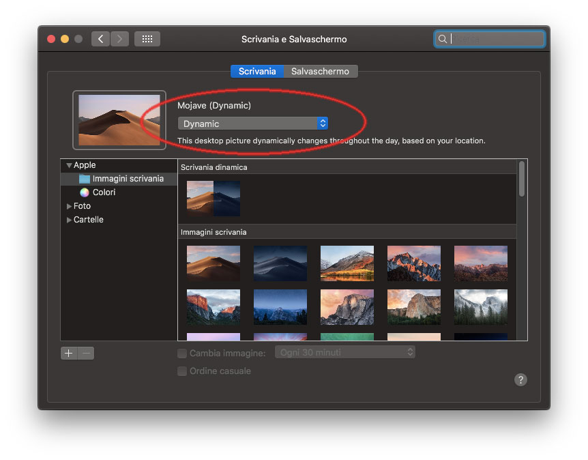Image resolution: width=588 pixels, height=460 pixels.
Task: Choose the Sierra pink sunset ridge wallpaper
Action: [481, 263]
